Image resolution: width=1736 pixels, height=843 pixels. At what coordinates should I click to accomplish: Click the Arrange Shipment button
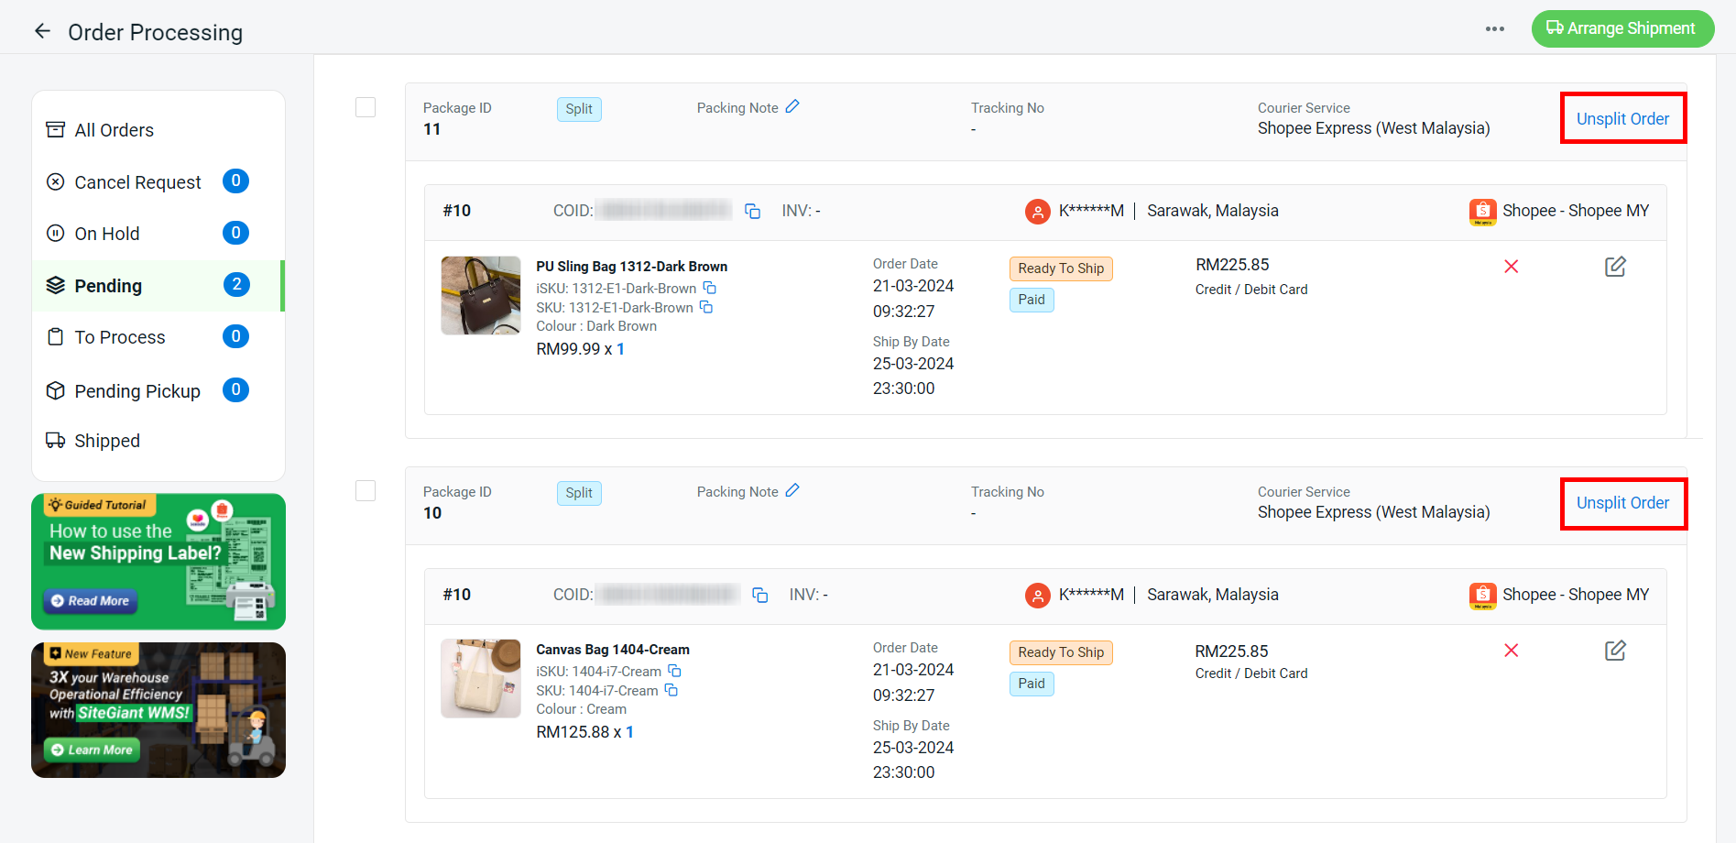[1621, 28]
